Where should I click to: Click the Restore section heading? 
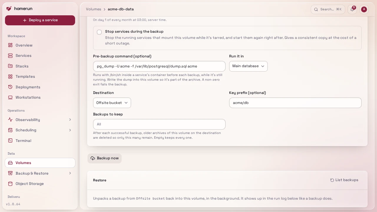(100, 180)
